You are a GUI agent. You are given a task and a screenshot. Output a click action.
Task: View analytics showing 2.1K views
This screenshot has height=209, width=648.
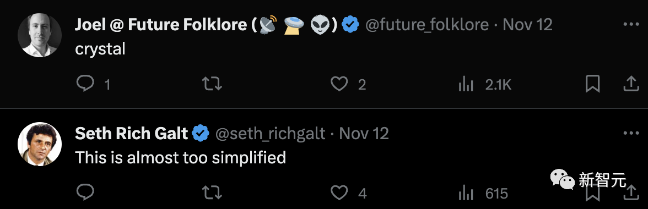[x=466, y=85]
